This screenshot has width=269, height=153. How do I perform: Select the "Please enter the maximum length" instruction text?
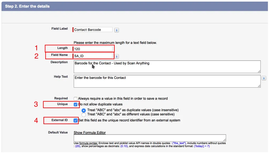coord(115,43)
